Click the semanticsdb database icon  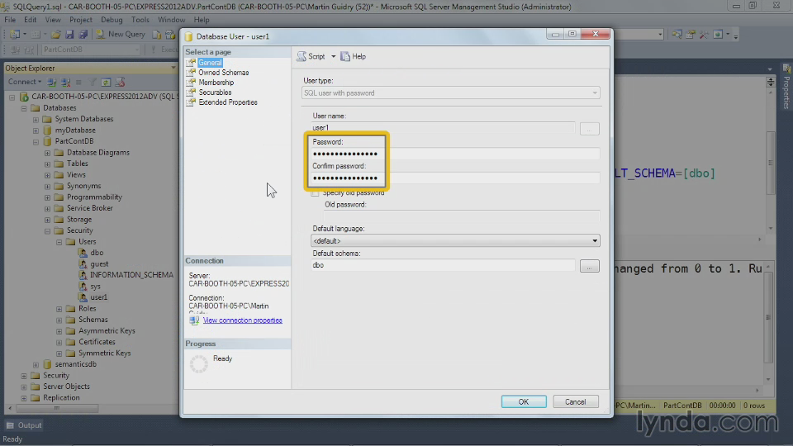coord(48,364)
